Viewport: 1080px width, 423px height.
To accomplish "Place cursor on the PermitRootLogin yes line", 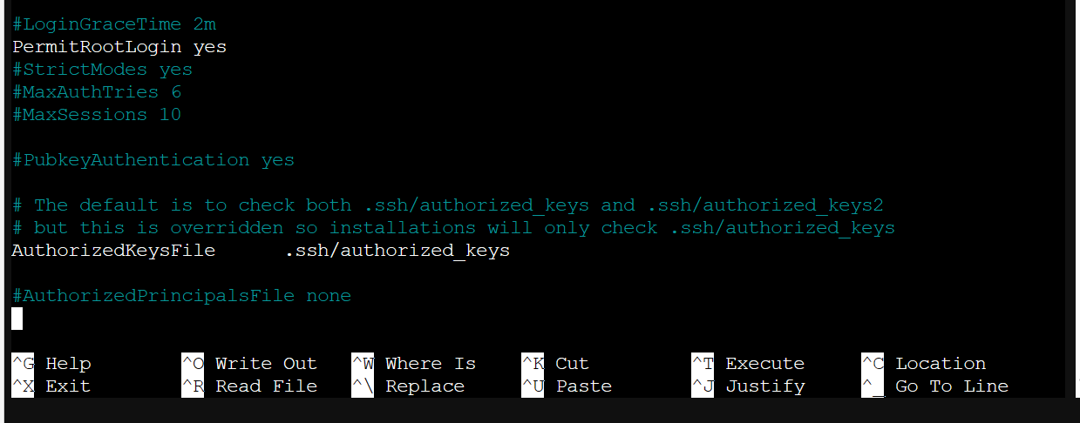I will coord(119,47).
